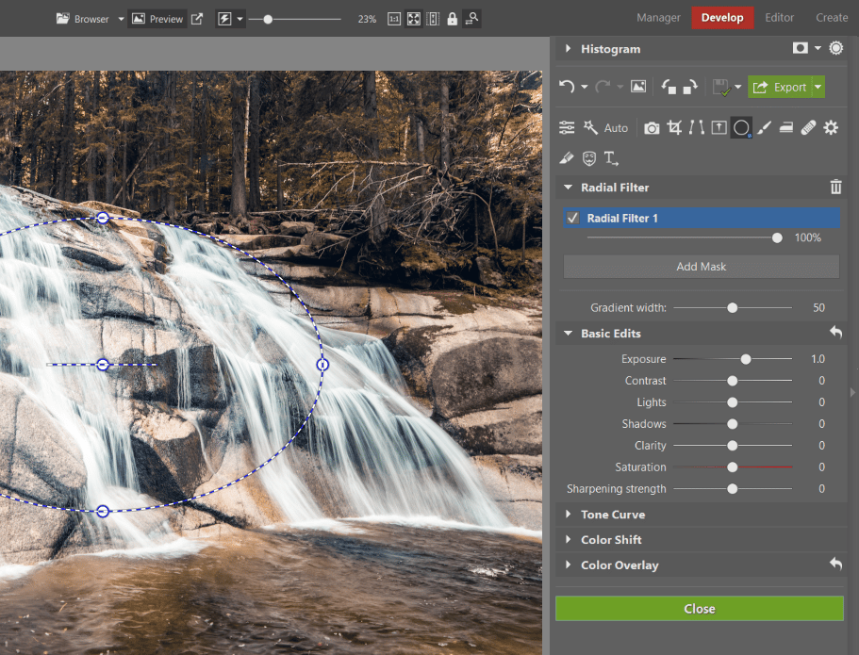859x655 pixels.
Task: Undo the last edit
Action: click(567, 87)
